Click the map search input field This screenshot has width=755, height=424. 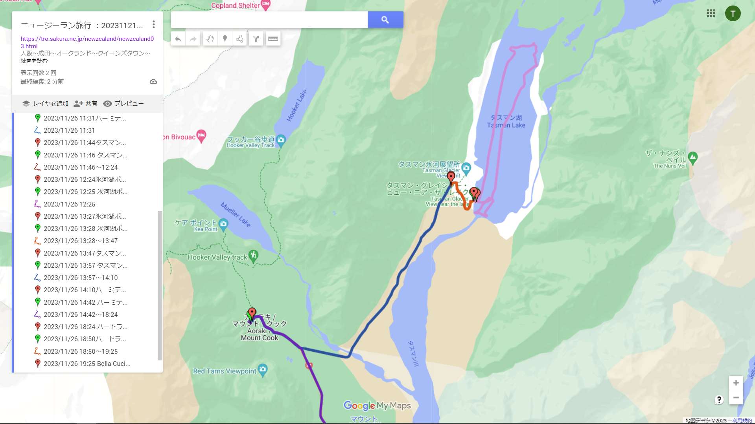point(269,20)
